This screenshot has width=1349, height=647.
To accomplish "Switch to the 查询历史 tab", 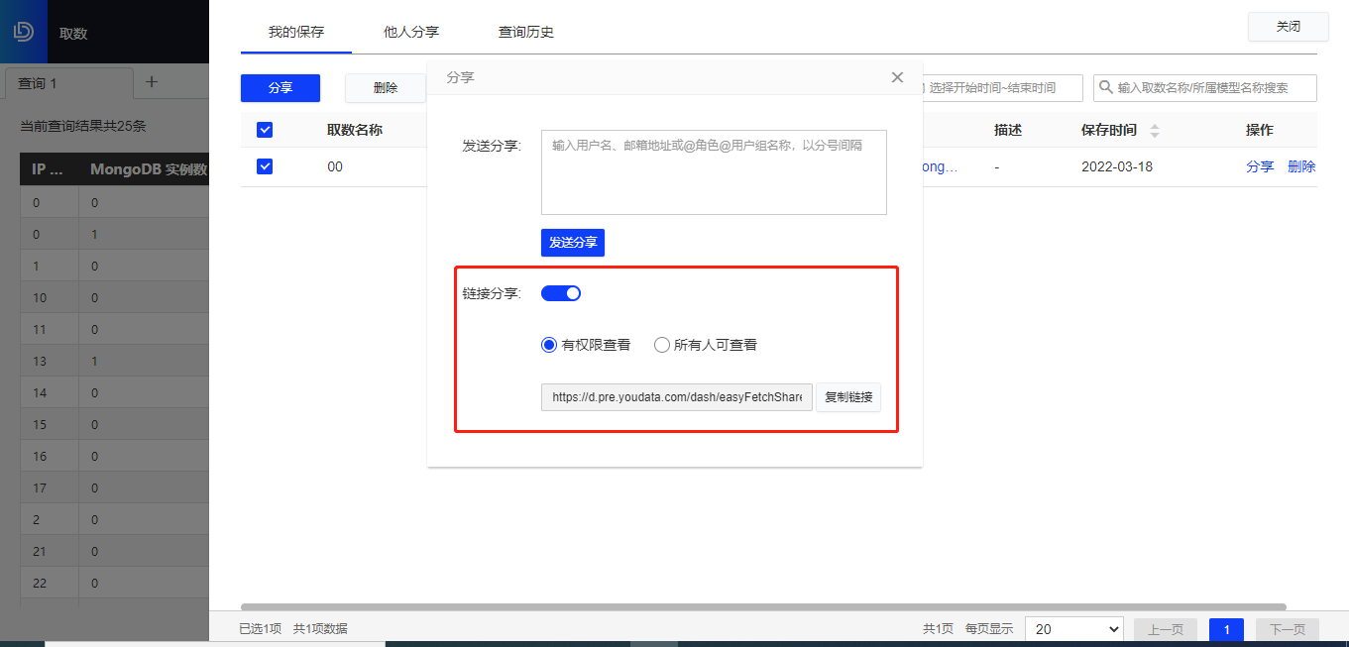I will click(x=526, y=32).
